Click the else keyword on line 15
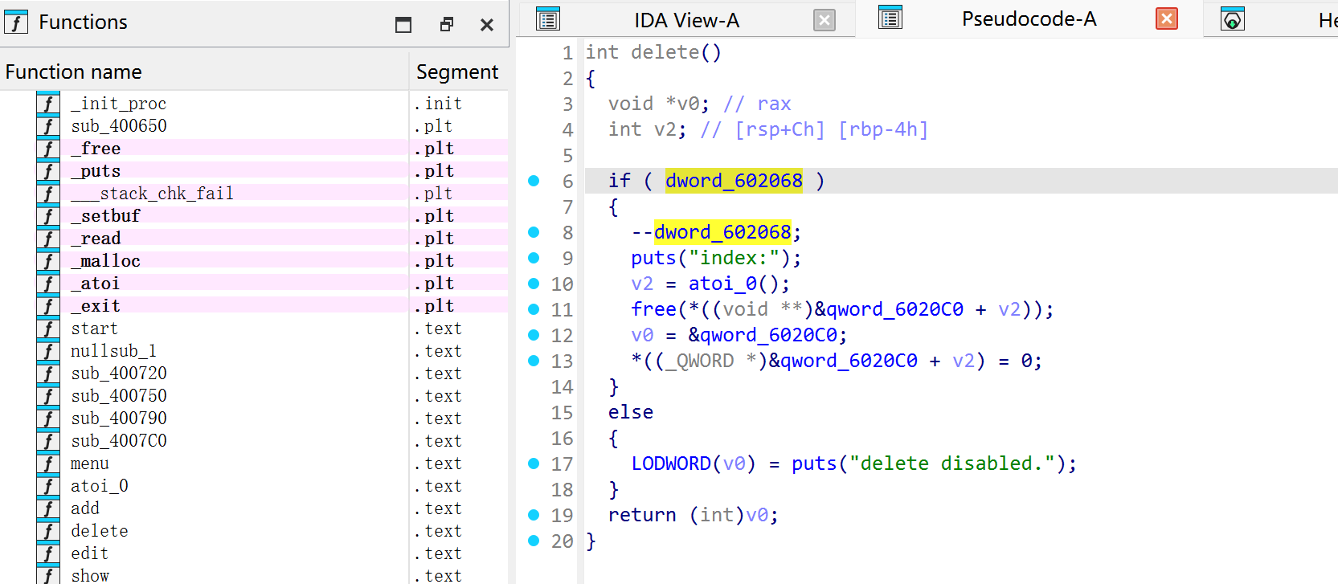This screenshot has height=584, width=1338. pyautogui.click(x=631, y=412)
